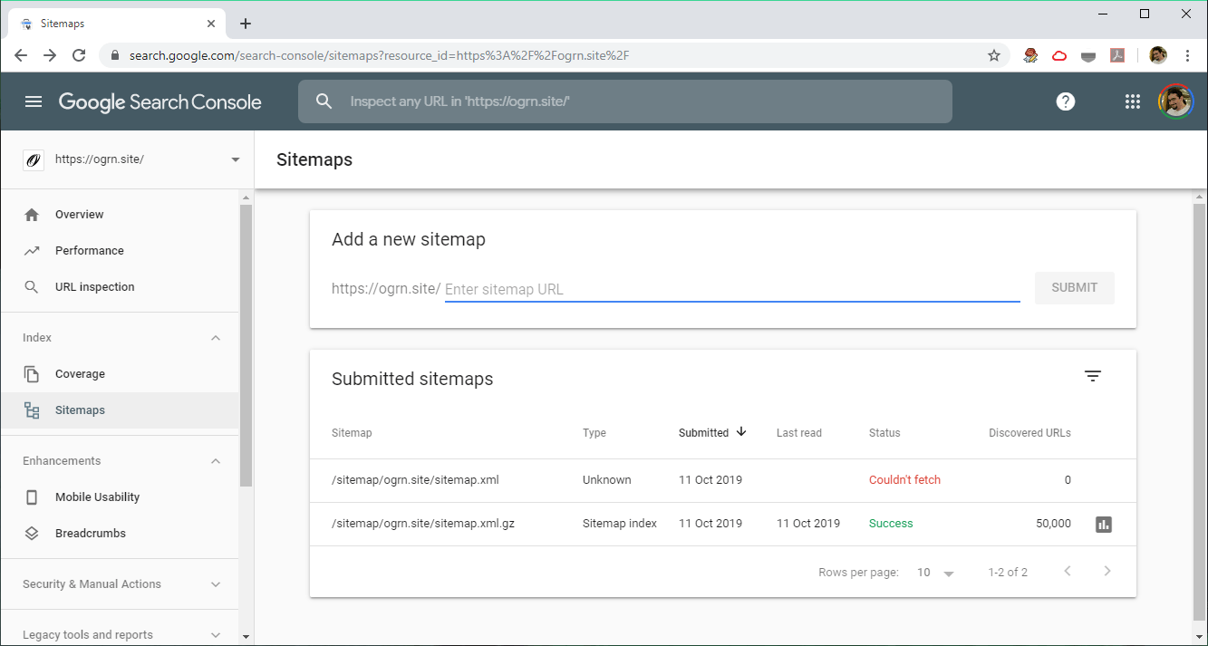
Task: Collapse the Enhancements section
Action: click(x=216, y=461)
